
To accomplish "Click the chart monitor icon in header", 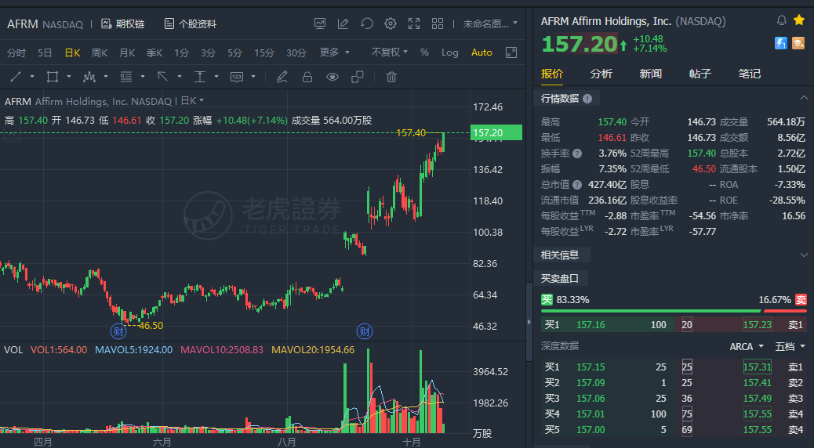I will (x=320, y=23).
